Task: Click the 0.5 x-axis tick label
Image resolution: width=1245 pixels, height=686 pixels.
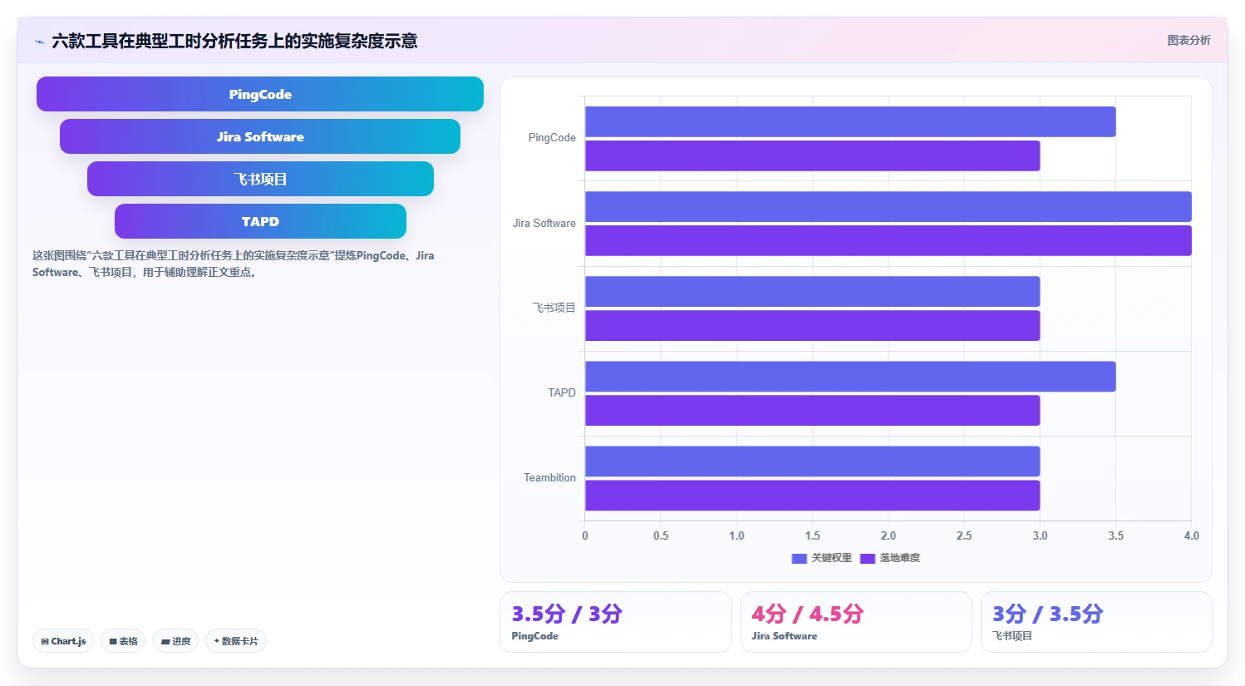Action: tap(661, 535)
